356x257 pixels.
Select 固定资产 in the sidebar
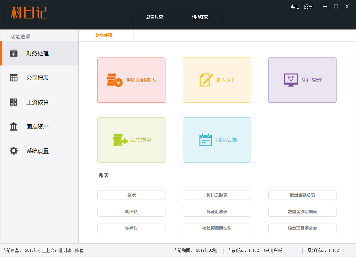click(39, 126)
